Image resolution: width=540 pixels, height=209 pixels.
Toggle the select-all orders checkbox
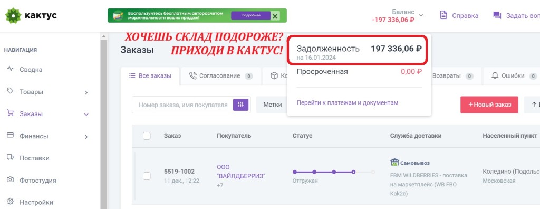tap(147, 136)
